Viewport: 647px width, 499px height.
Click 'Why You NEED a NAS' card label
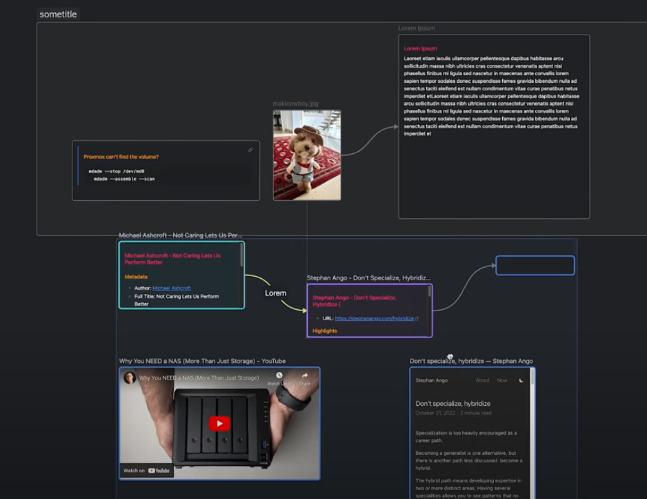(202, 361)
